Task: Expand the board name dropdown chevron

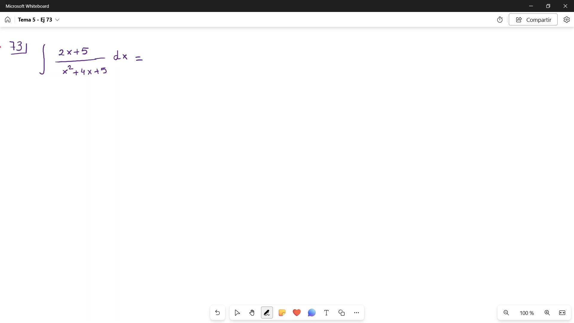Action: [57, 20]
